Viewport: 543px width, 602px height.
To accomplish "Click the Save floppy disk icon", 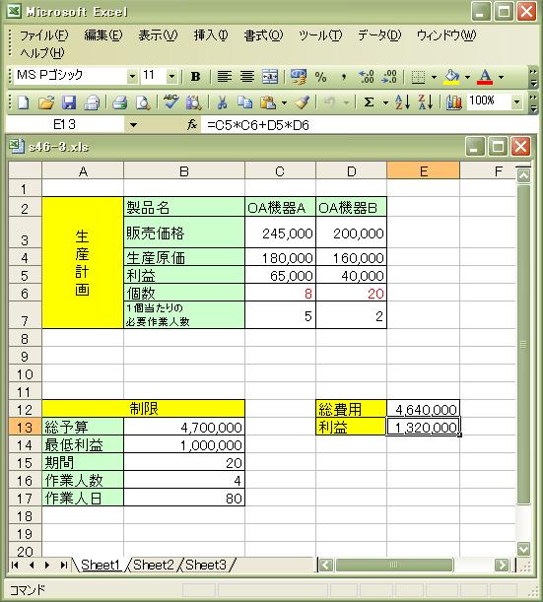I will [70, 102].
